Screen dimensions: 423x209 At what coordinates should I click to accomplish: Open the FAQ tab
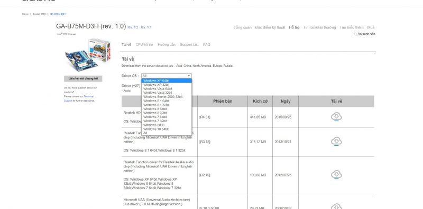[x=206, y=45]
